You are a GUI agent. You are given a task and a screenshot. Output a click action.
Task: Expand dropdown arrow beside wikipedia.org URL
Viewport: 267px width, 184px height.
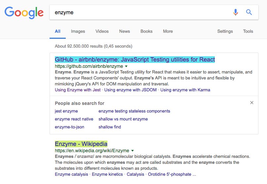tap(133, 151)
